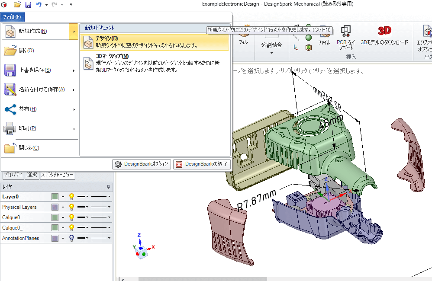The height and width of the screenshot is (281, 432).
Task: Select the Physical Layers layer name
Action: (19, 207)
